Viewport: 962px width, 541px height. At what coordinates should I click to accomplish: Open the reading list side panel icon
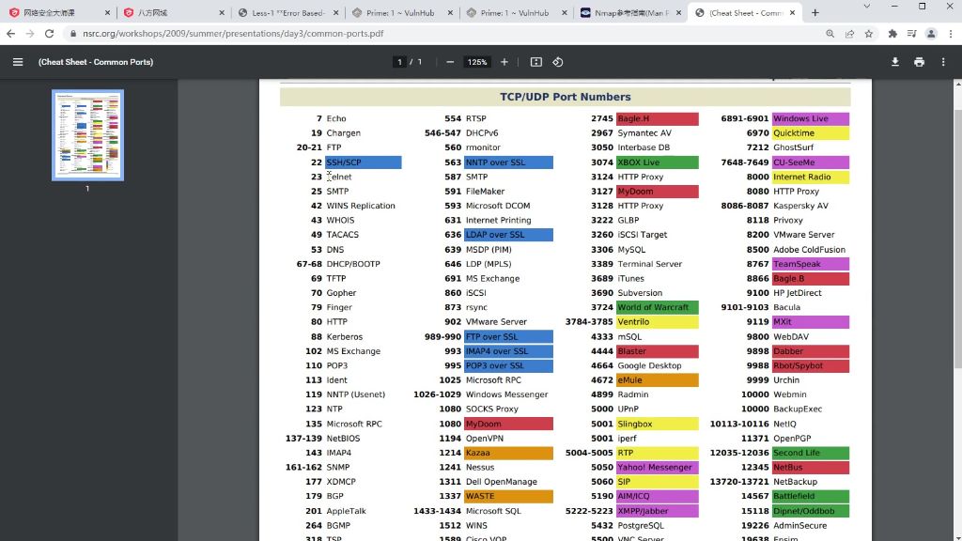pyautogui.click(x=911, y=34)
